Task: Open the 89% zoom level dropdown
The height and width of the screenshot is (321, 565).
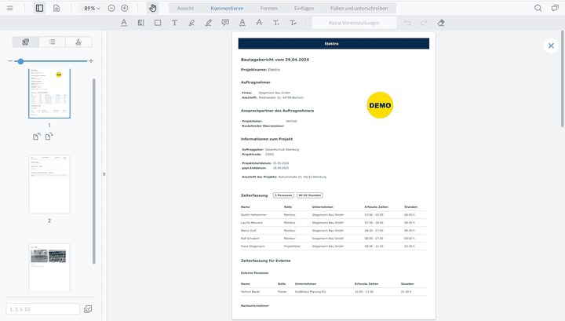Action: [92, 8]
